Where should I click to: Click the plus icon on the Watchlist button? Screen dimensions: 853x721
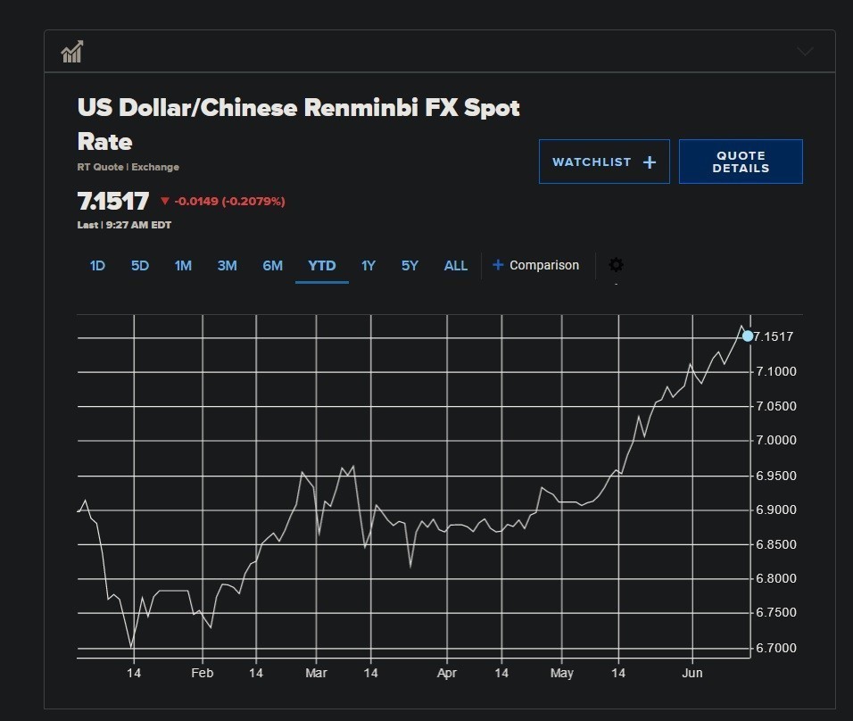pyautogui.click(x=650, y=162)
